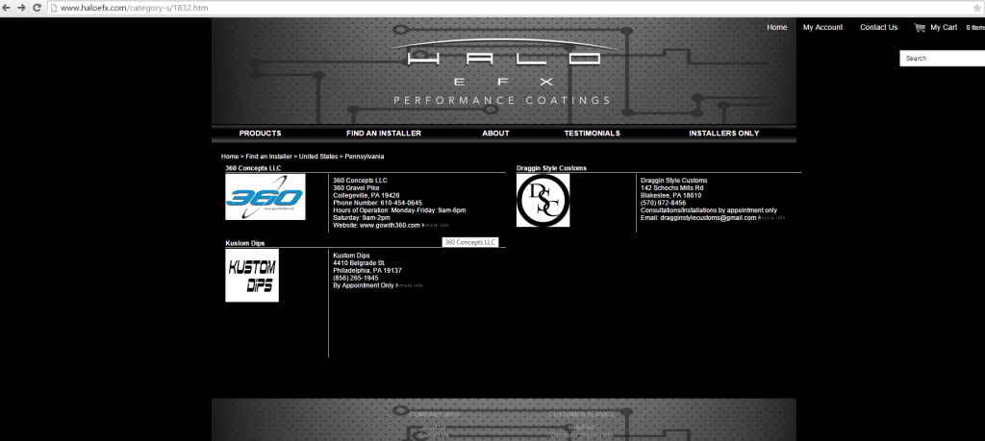This screenshot has height=441, width=985.
Task: Click the 360 Gravel Pike address text
Action: point(356,187)
